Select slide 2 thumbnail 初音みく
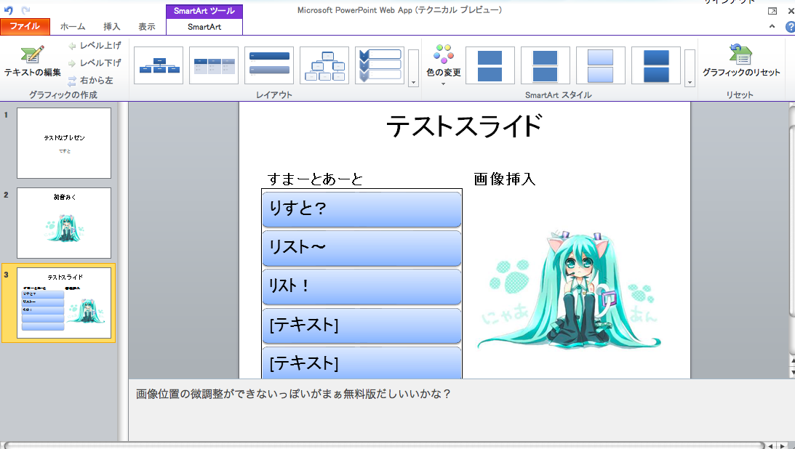The height and width of the screenshot is (449, 795). tap(64, 223)
